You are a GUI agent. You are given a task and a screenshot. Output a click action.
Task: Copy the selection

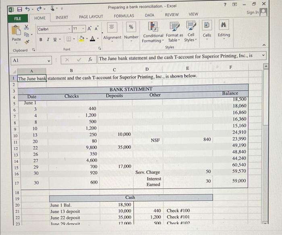click(x=27, y=35)
